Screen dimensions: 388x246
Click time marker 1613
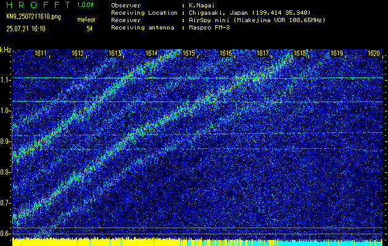click(x=115, y=53)
